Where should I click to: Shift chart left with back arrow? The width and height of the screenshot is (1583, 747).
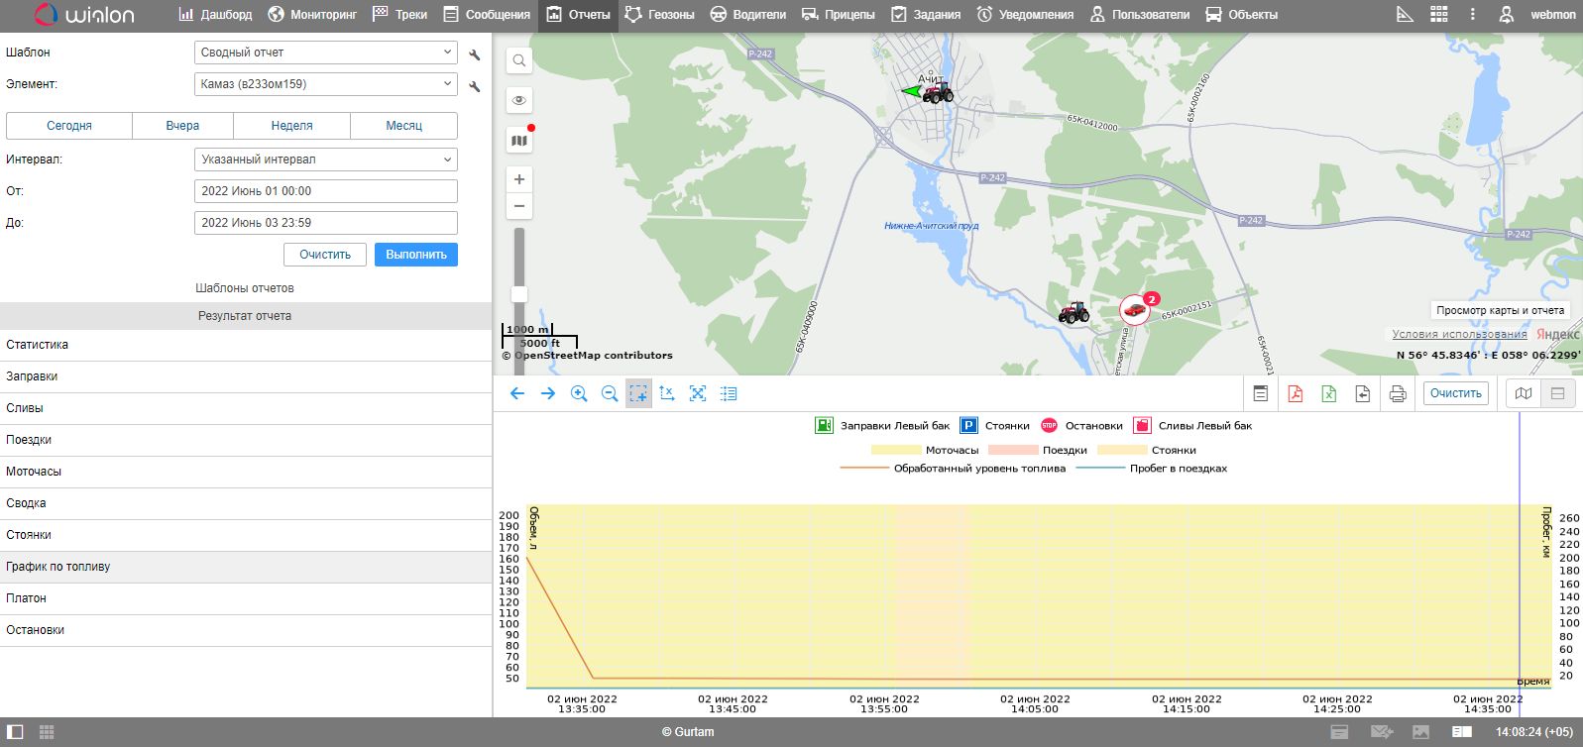point(516,393)
